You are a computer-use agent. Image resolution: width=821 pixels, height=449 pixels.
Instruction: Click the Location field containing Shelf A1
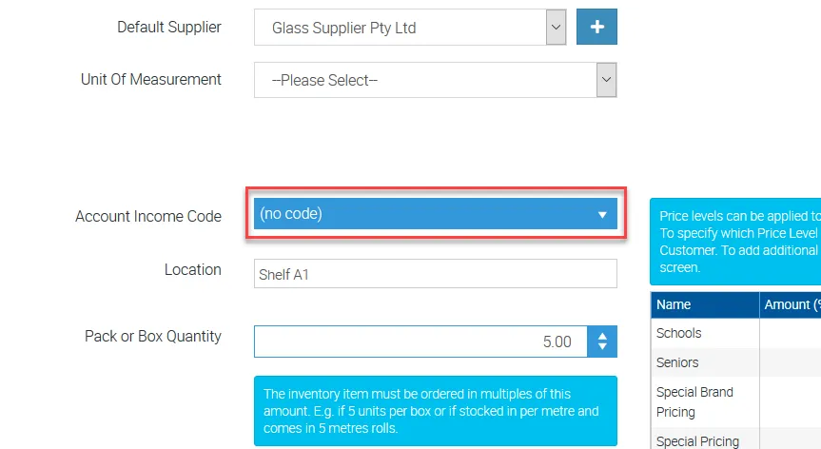point(435,274)
